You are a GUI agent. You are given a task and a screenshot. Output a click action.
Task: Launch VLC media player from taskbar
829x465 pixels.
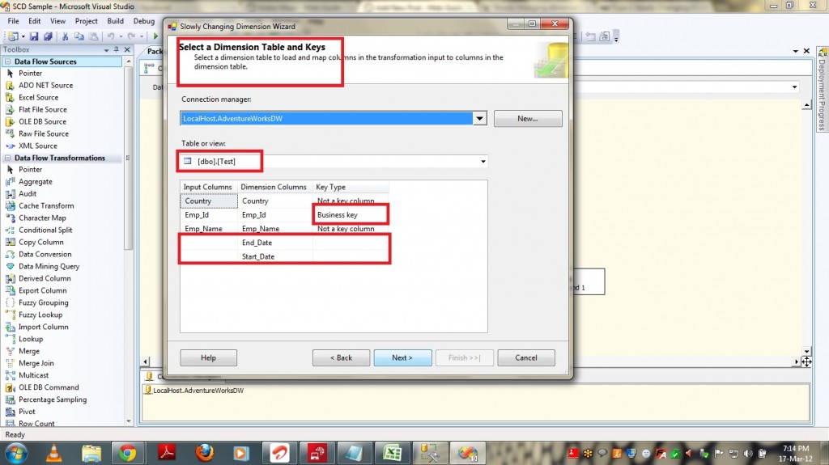[53, 451]
